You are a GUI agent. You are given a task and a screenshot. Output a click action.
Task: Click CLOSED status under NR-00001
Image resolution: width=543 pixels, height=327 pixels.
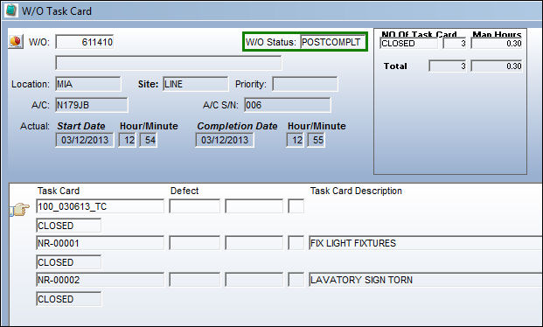point(68,262)
